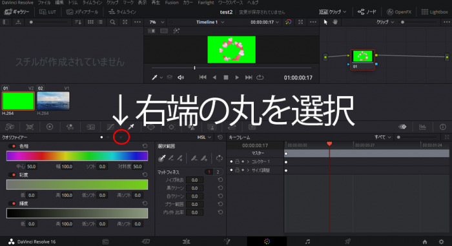Open the node editor クリップ mode dropdown
This screenshot has width=452, height=246.
coord(385,22)
